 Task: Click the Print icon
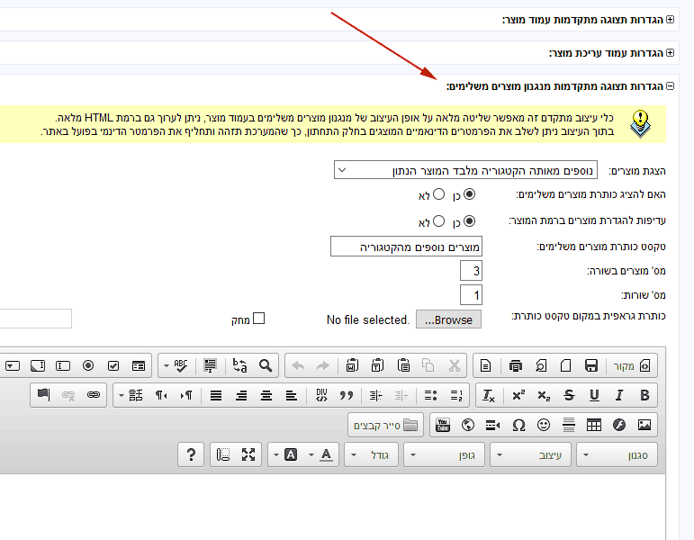pos(515,365)
